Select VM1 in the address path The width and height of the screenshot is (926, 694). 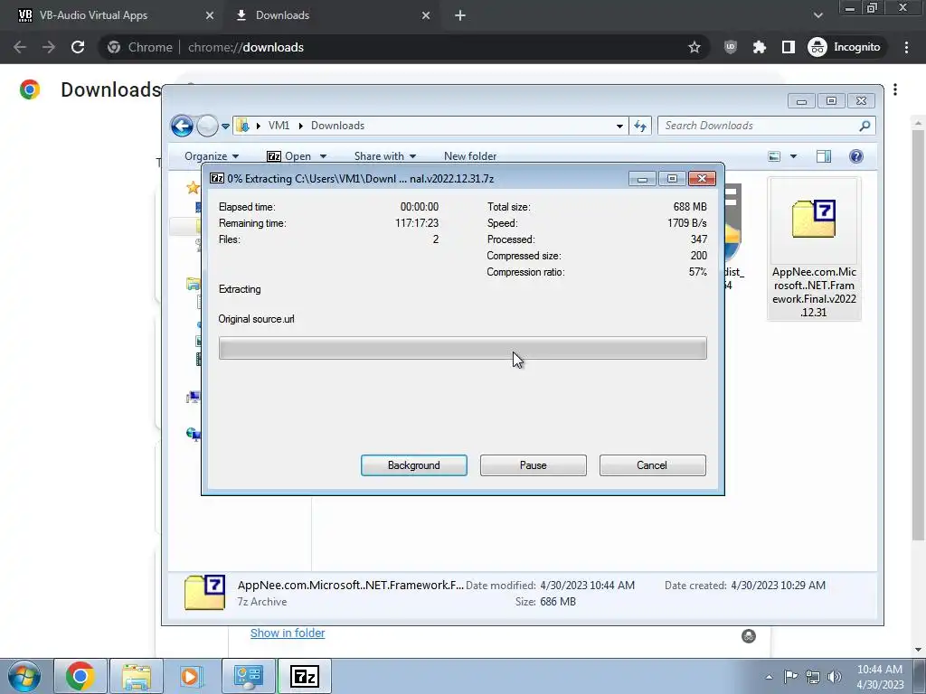[x=279, y=126]
